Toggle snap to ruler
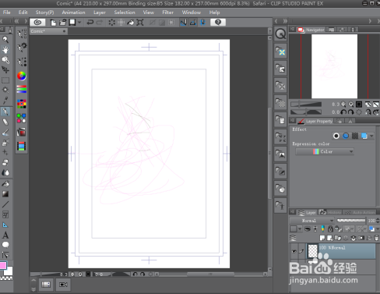 coord(183,23)
